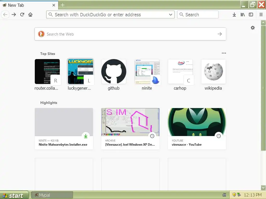266x199 pixels.
Task: Open a new tab with plus button
Action: [63, 5]
